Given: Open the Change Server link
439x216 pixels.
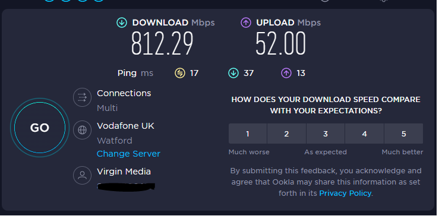Looking at the screenshot, I should pos(128,154).
